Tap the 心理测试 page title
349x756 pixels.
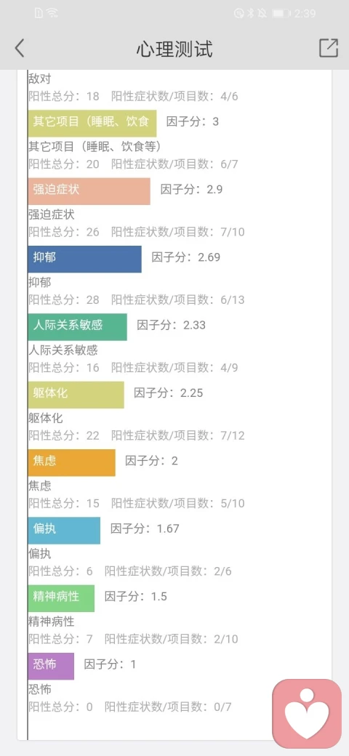point(174,49)
